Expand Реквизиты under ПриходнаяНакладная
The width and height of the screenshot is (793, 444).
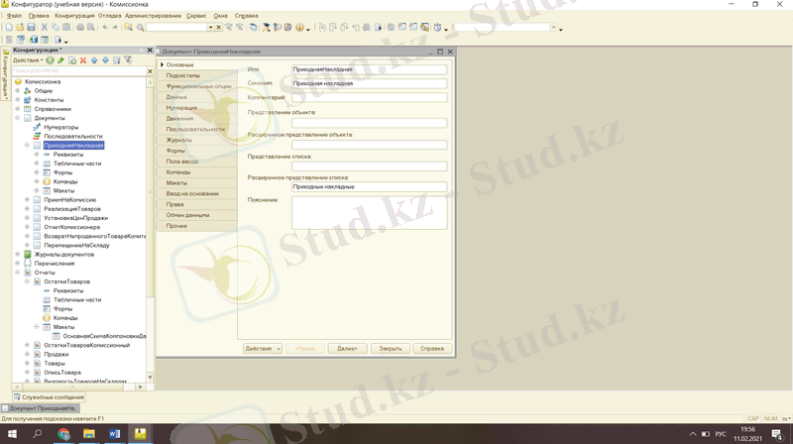coord(37,155)
